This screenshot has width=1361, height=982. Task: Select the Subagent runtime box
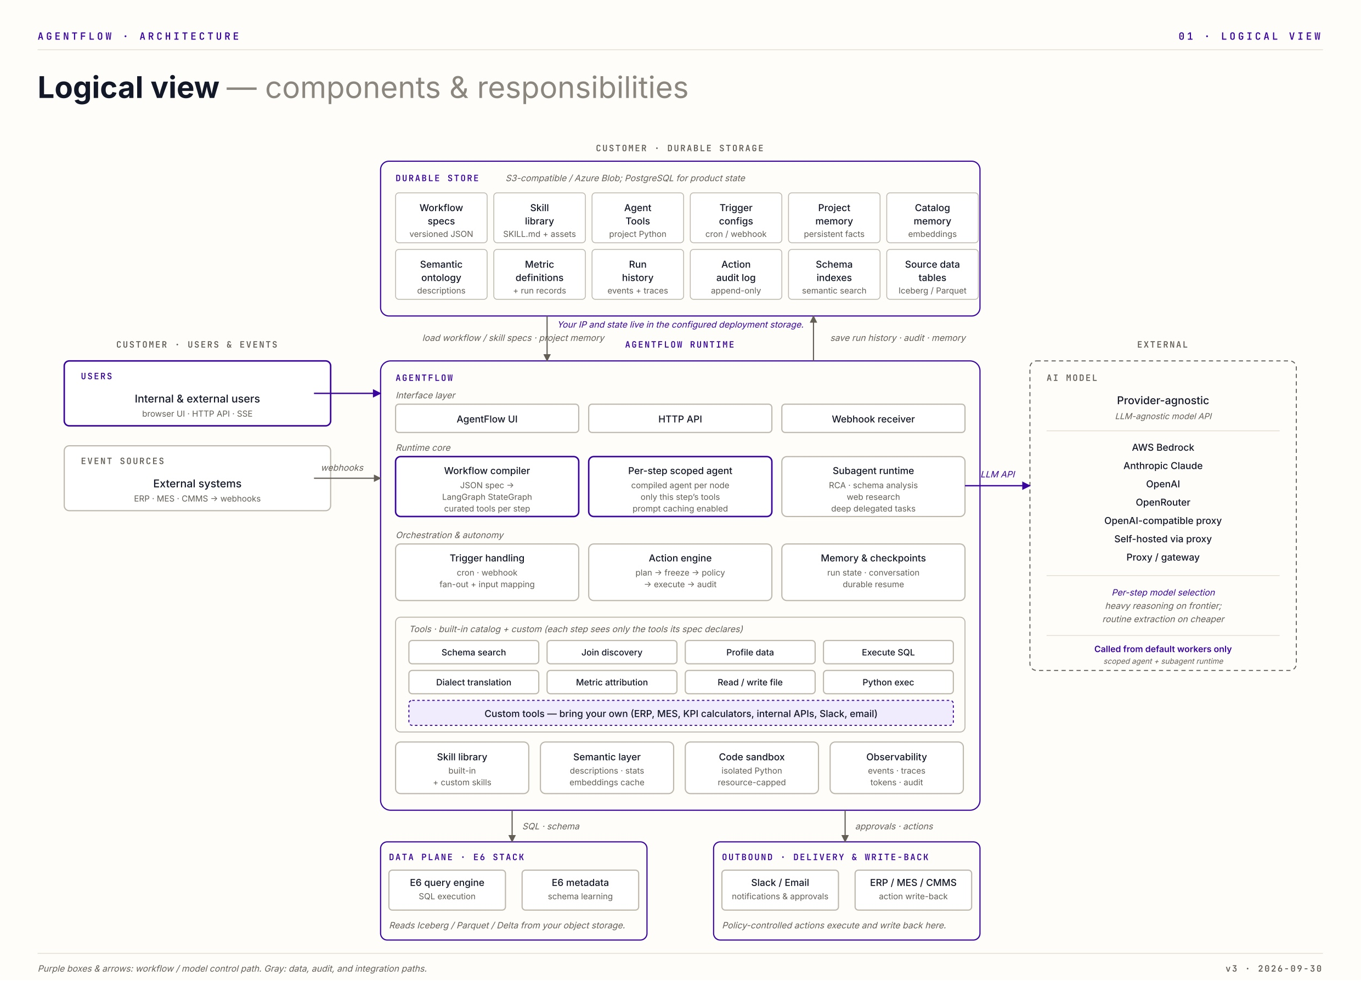pos(873,486)
